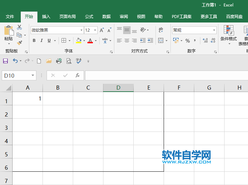Expand the Name Box dropdown arrow

click(33, 75)
